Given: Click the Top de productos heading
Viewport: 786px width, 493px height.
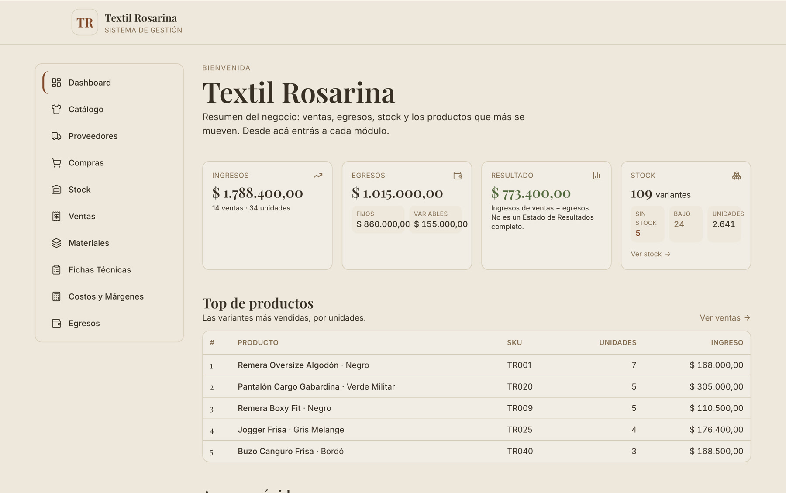Looking at the screenshot, I should pyautogui.click(x=258, y=303).
